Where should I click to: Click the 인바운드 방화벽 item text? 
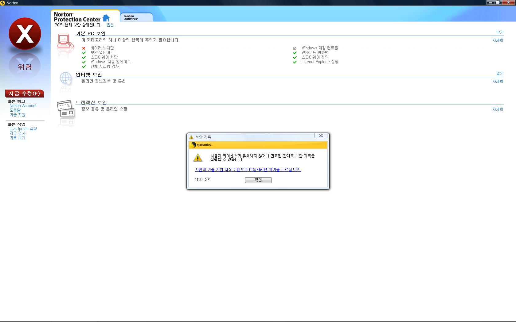315,53
